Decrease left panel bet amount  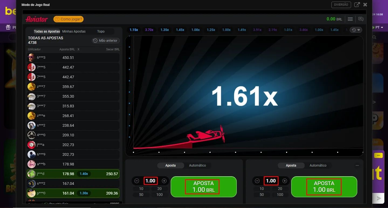[137, 181]
